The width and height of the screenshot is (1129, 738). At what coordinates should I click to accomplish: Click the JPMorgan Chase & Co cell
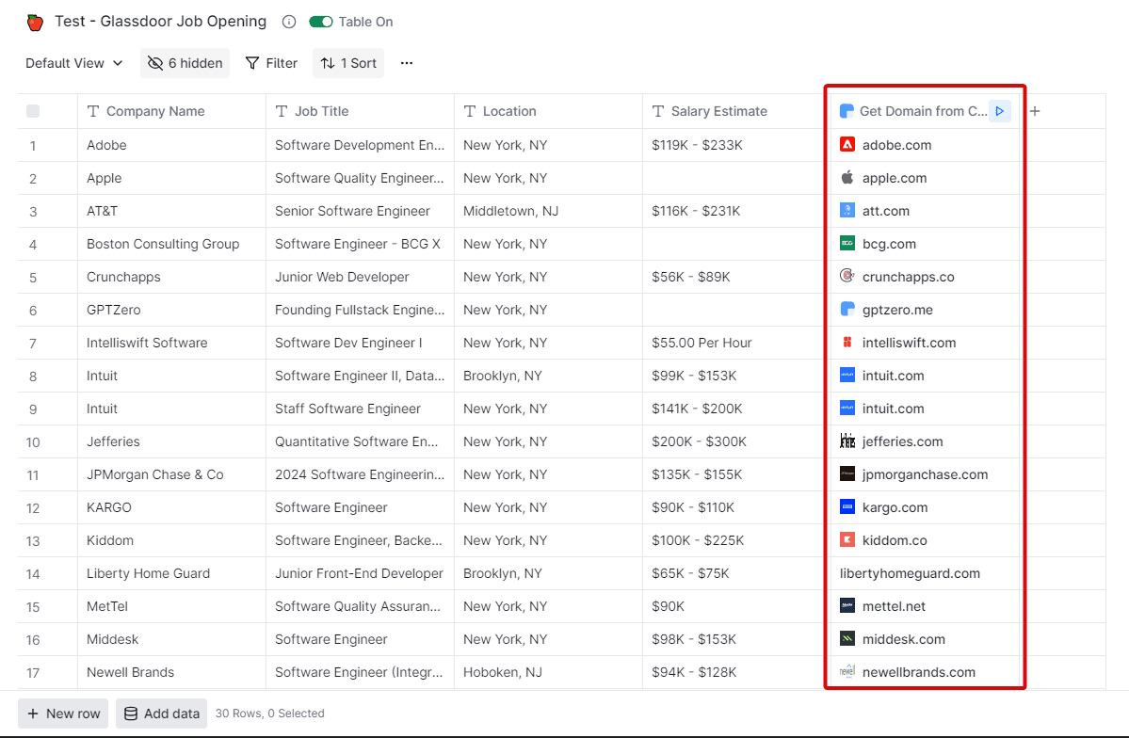click(172, 475)
